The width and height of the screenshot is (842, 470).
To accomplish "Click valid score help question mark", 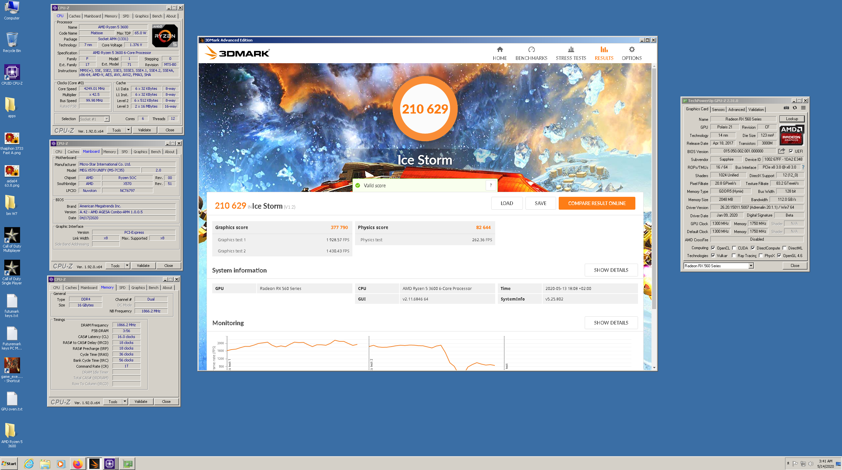I will pyautogui.click(x=491, y=185).
